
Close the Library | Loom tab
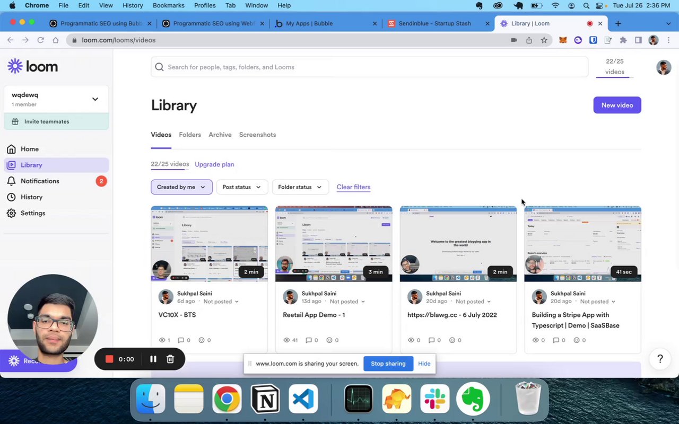click(x=600, y=23)
